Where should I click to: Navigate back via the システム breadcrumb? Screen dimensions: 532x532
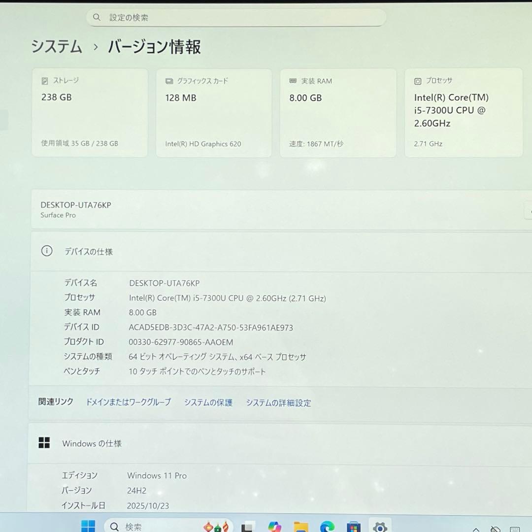click(x=56, y=47)
